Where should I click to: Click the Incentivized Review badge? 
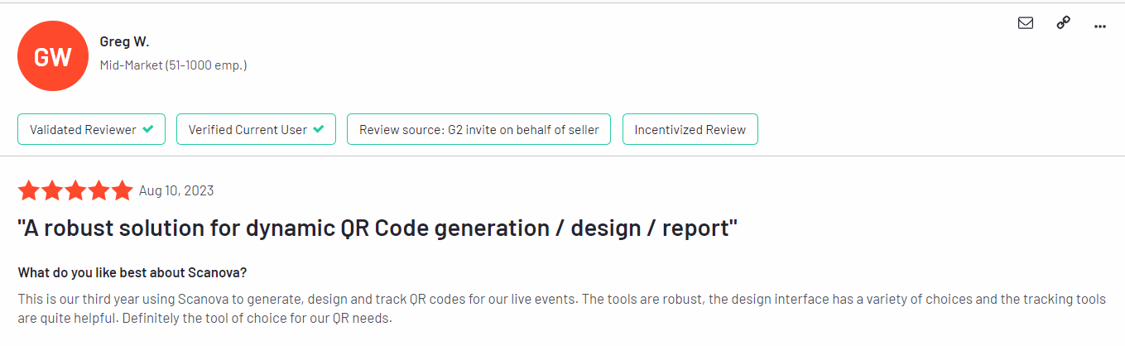coord(690,129)
